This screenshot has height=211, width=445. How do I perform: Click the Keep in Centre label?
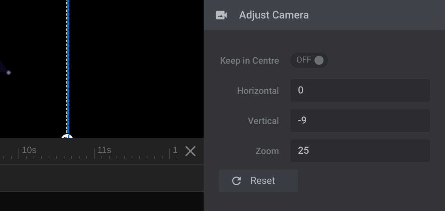(249, 61)
